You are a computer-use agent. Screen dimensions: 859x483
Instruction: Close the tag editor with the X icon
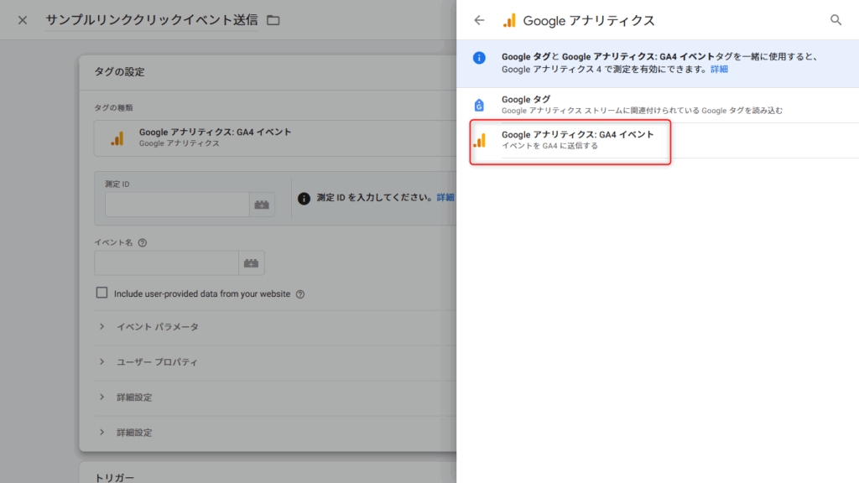tap(23, 20)
